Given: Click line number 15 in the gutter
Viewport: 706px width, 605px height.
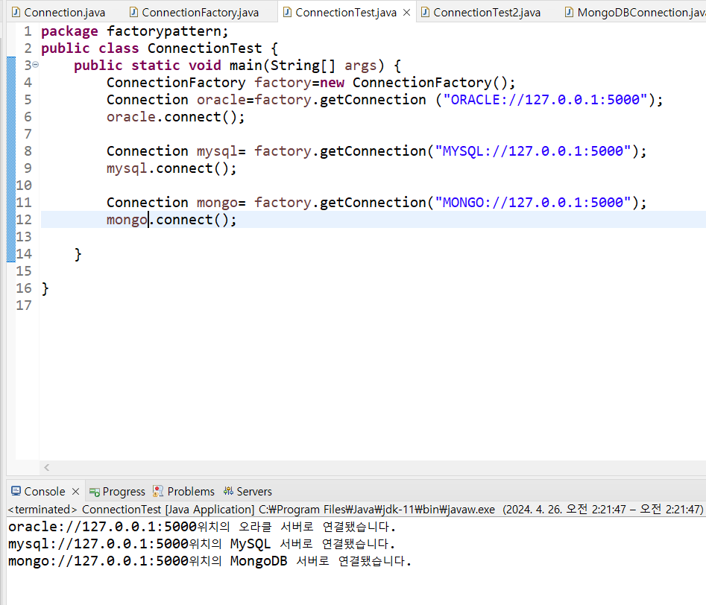Looking at the screenshot, I should coord(24,271).
